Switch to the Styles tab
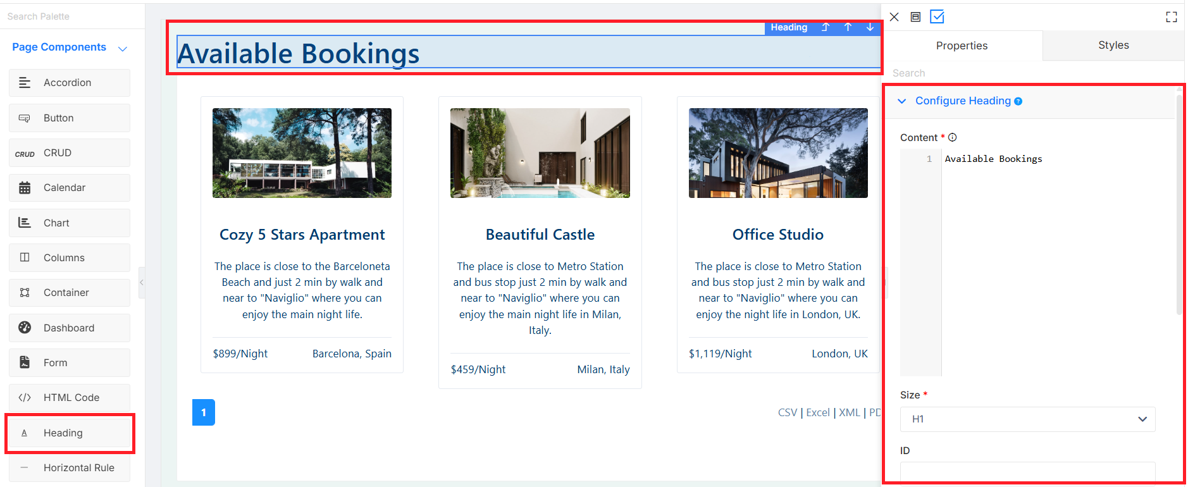Screen dimensions: 1188x487 tap(1113, 46)
